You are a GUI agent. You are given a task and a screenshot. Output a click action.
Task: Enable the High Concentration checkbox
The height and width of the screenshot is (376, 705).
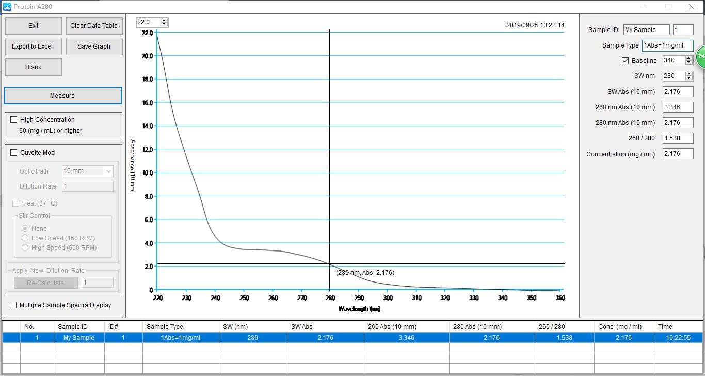[x=14, y=120]
